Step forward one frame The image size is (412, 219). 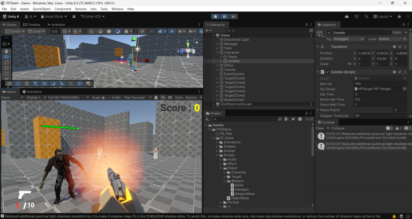[233, 16]
